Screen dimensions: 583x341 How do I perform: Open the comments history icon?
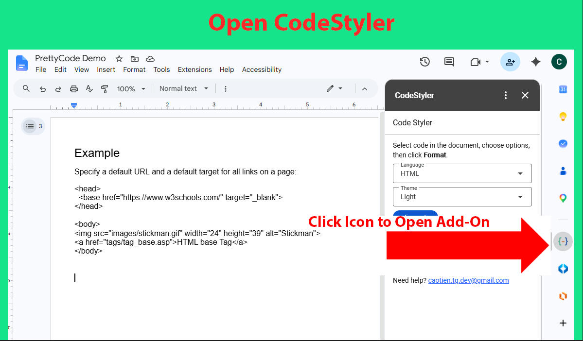449,62
